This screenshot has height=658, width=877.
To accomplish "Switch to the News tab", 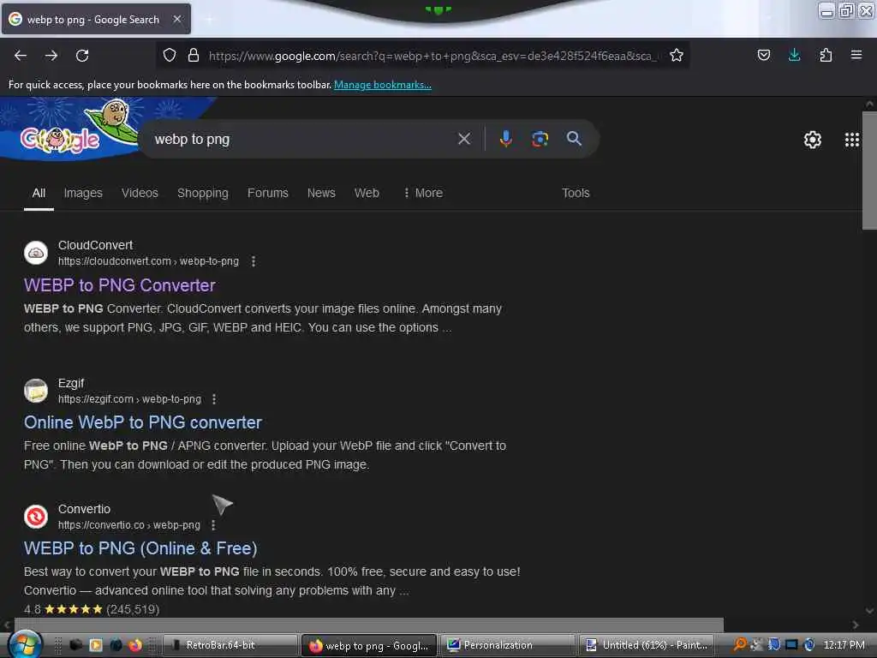I will click(321, 193).
